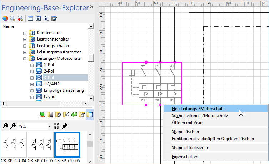This screenshot has height=164, width=269.
Task: Click the colorful globe icon in toolbar
Action: pos(5,18)
